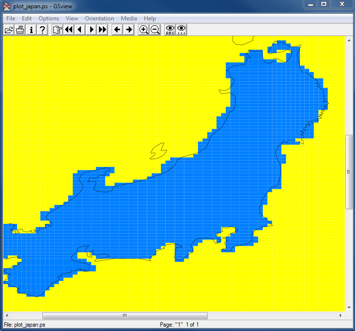355x331 pixels.
Task: Open the Help menu
Action: (x=150, y=18)
